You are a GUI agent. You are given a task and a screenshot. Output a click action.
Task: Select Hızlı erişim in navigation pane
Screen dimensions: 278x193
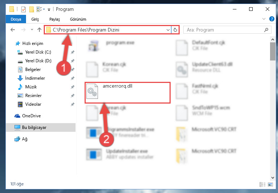pyautogui.click(x=33, y=43)
